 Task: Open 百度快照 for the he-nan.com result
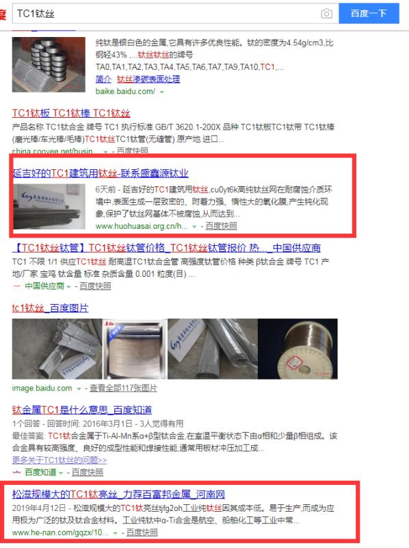point(142,533)
